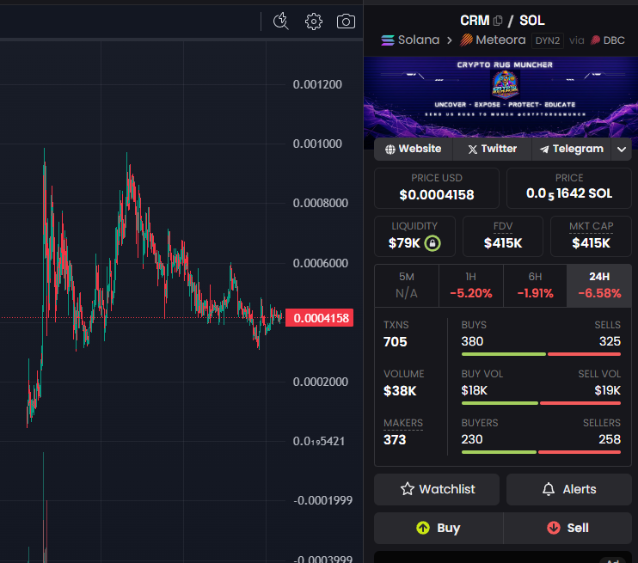Screen dimensions: 638x563
Task: Click the 0.0008000 price axis label
Action: click(321, 203)
